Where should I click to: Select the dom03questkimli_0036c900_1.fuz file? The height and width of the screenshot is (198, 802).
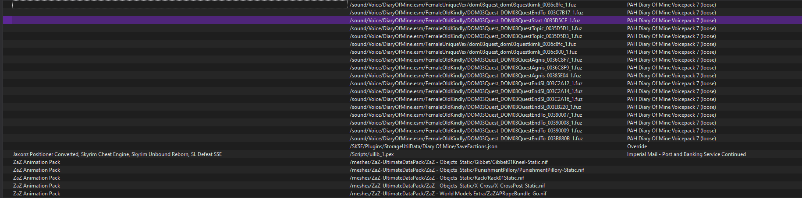[463, 52]
